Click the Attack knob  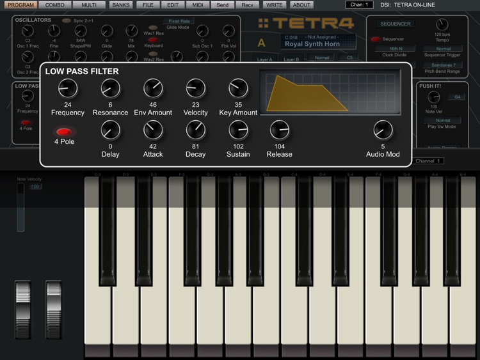pos(153,130)
